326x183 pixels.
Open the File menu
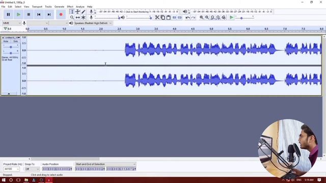pos(3,7)
